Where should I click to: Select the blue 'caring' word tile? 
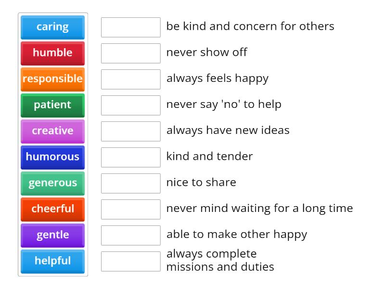coord(52,27)
